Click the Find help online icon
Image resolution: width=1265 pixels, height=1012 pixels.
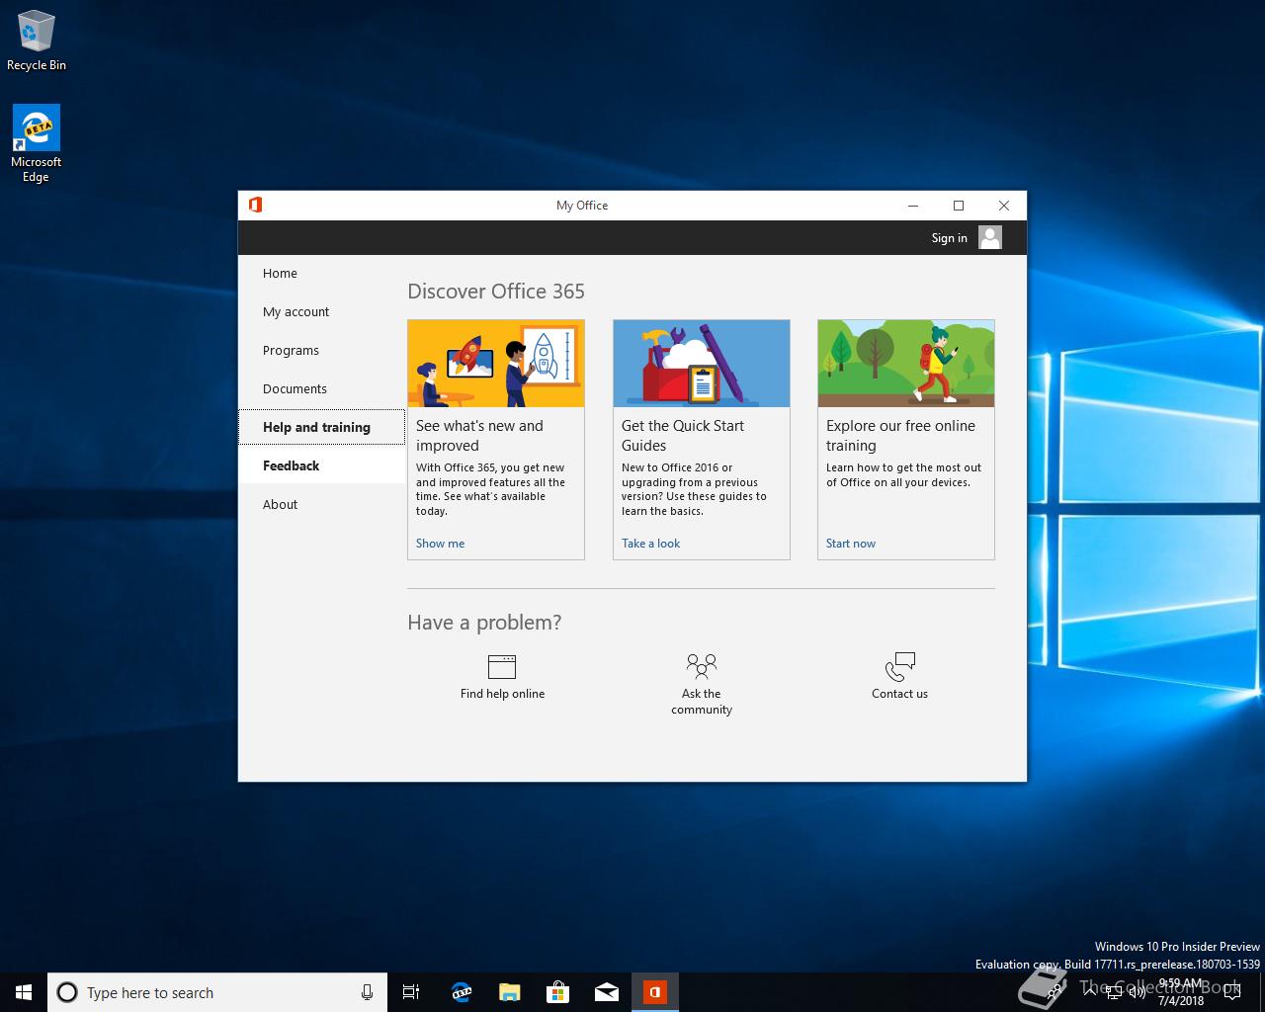click(502, 666)
